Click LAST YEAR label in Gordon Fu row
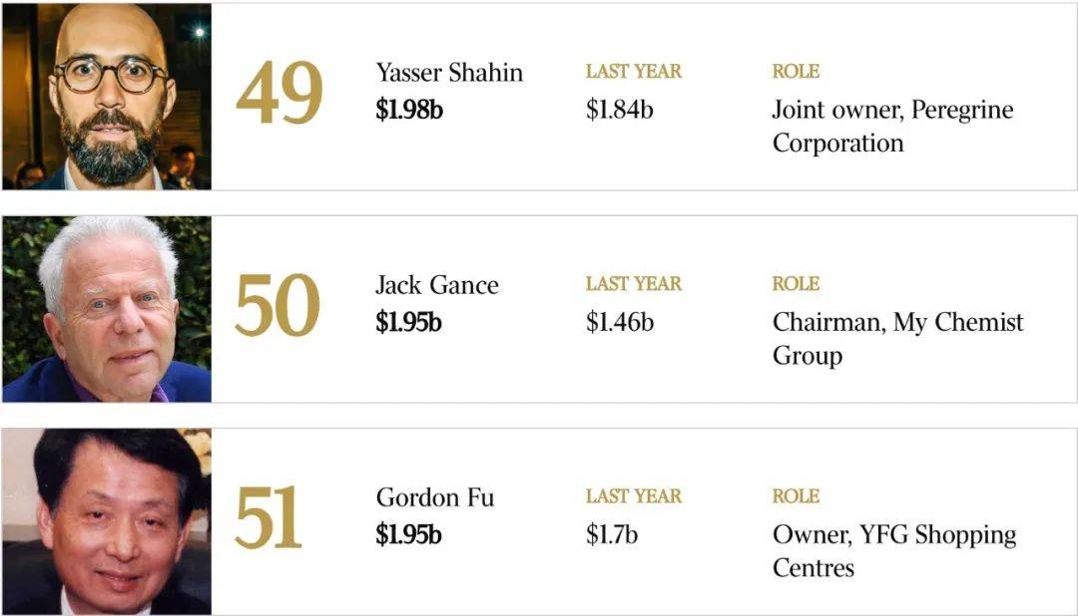The width and height of the screenshot is (1078, 616). (x=634, y=495)
